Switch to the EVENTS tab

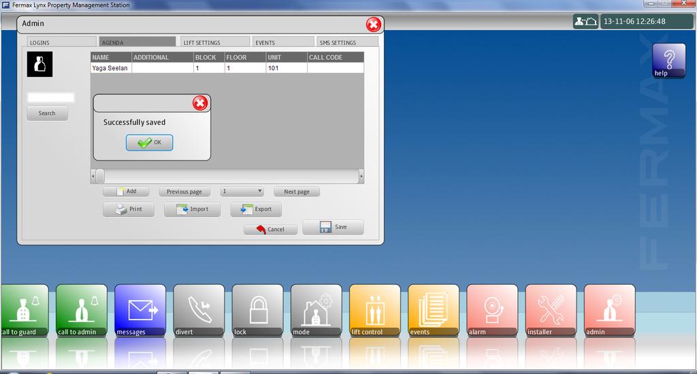pyautogui.click(x=283, y=42)
